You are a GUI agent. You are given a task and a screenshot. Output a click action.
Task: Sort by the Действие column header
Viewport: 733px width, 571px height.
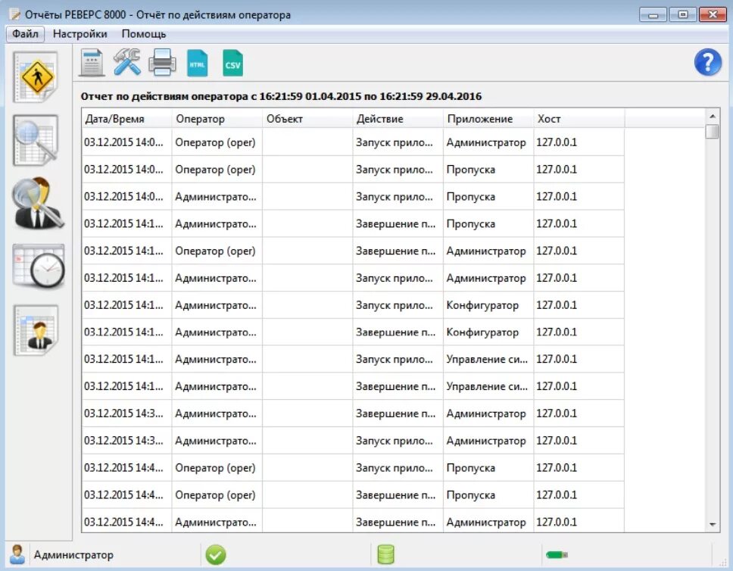(398, 119)
